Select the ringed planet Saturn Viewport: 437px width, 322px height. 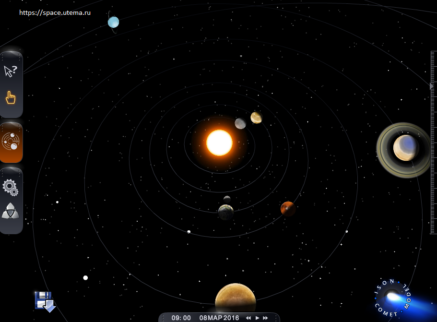[404, 148]
